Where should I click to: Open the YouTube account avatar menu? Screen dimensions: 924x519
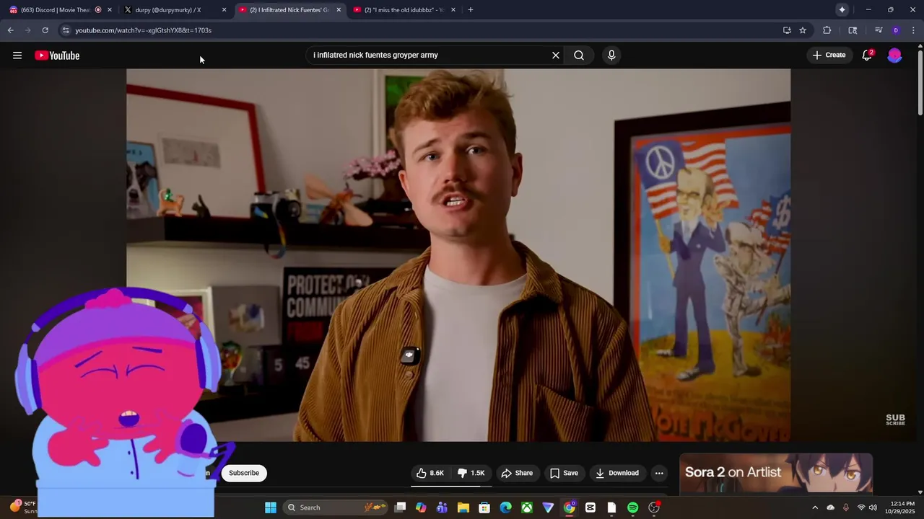tap(894, 55)
